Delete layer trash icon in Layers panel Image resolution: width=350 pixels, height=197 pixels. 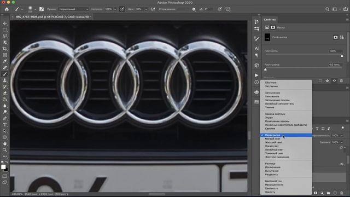[x=341, y=193]
